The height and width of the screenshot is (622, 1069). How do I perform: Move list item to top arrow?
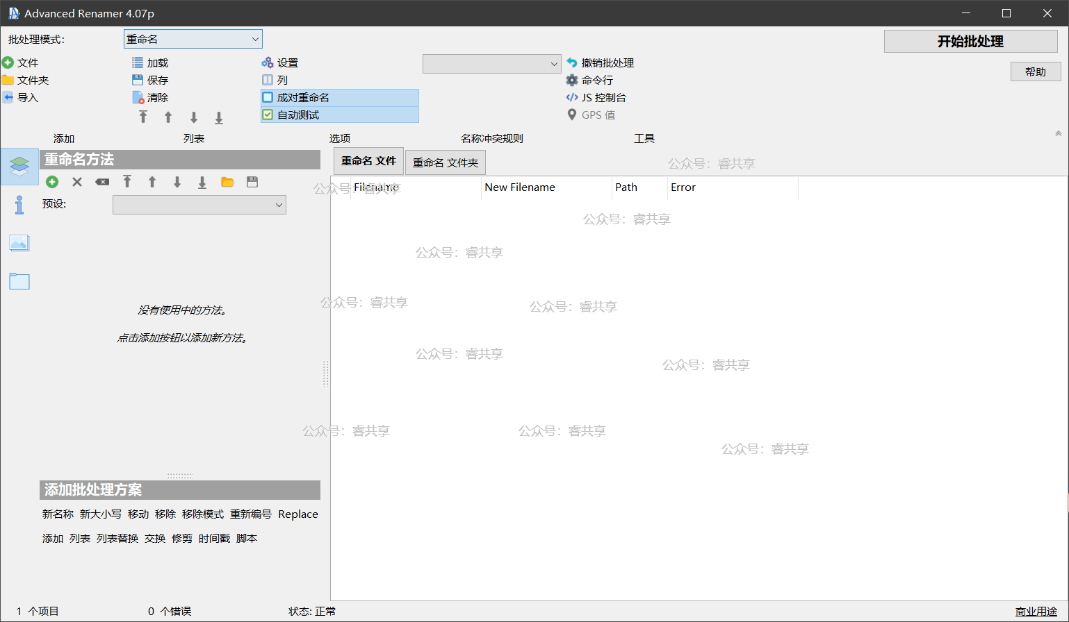pyautogui.click(x=143, y=117)
